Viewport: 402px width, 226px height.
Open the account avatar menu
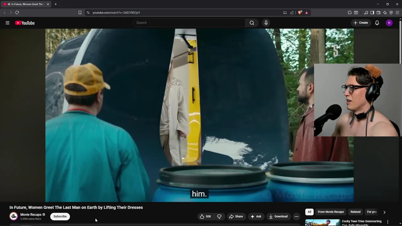coord(389,23)
